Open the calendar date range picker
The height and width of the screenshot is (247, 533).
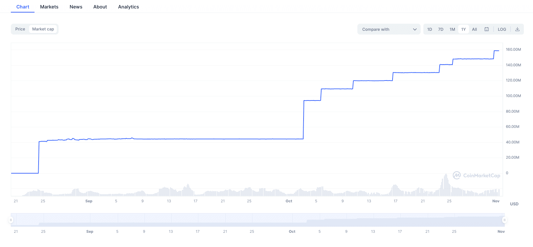point(487,29)
